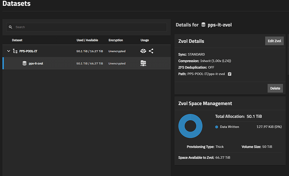
Task: Click the path PPS-POOL-IT/pps-it-zvol text
Action: [206, 74]
